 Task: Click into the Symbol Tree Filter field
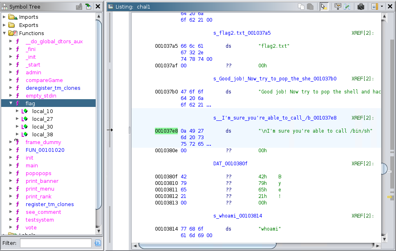56,243
